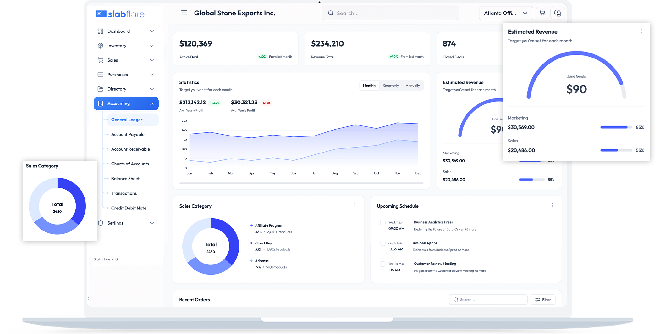Check off the Business Analytics Press event
The height and width of the screenshot is (334, 660).
click(383, 222)
